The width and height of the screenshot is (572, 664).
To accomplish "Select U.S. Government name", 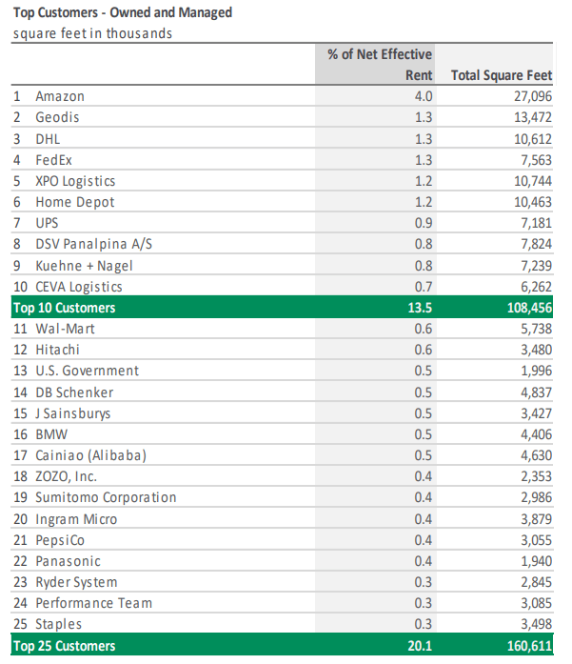I will tap(88, 371).
